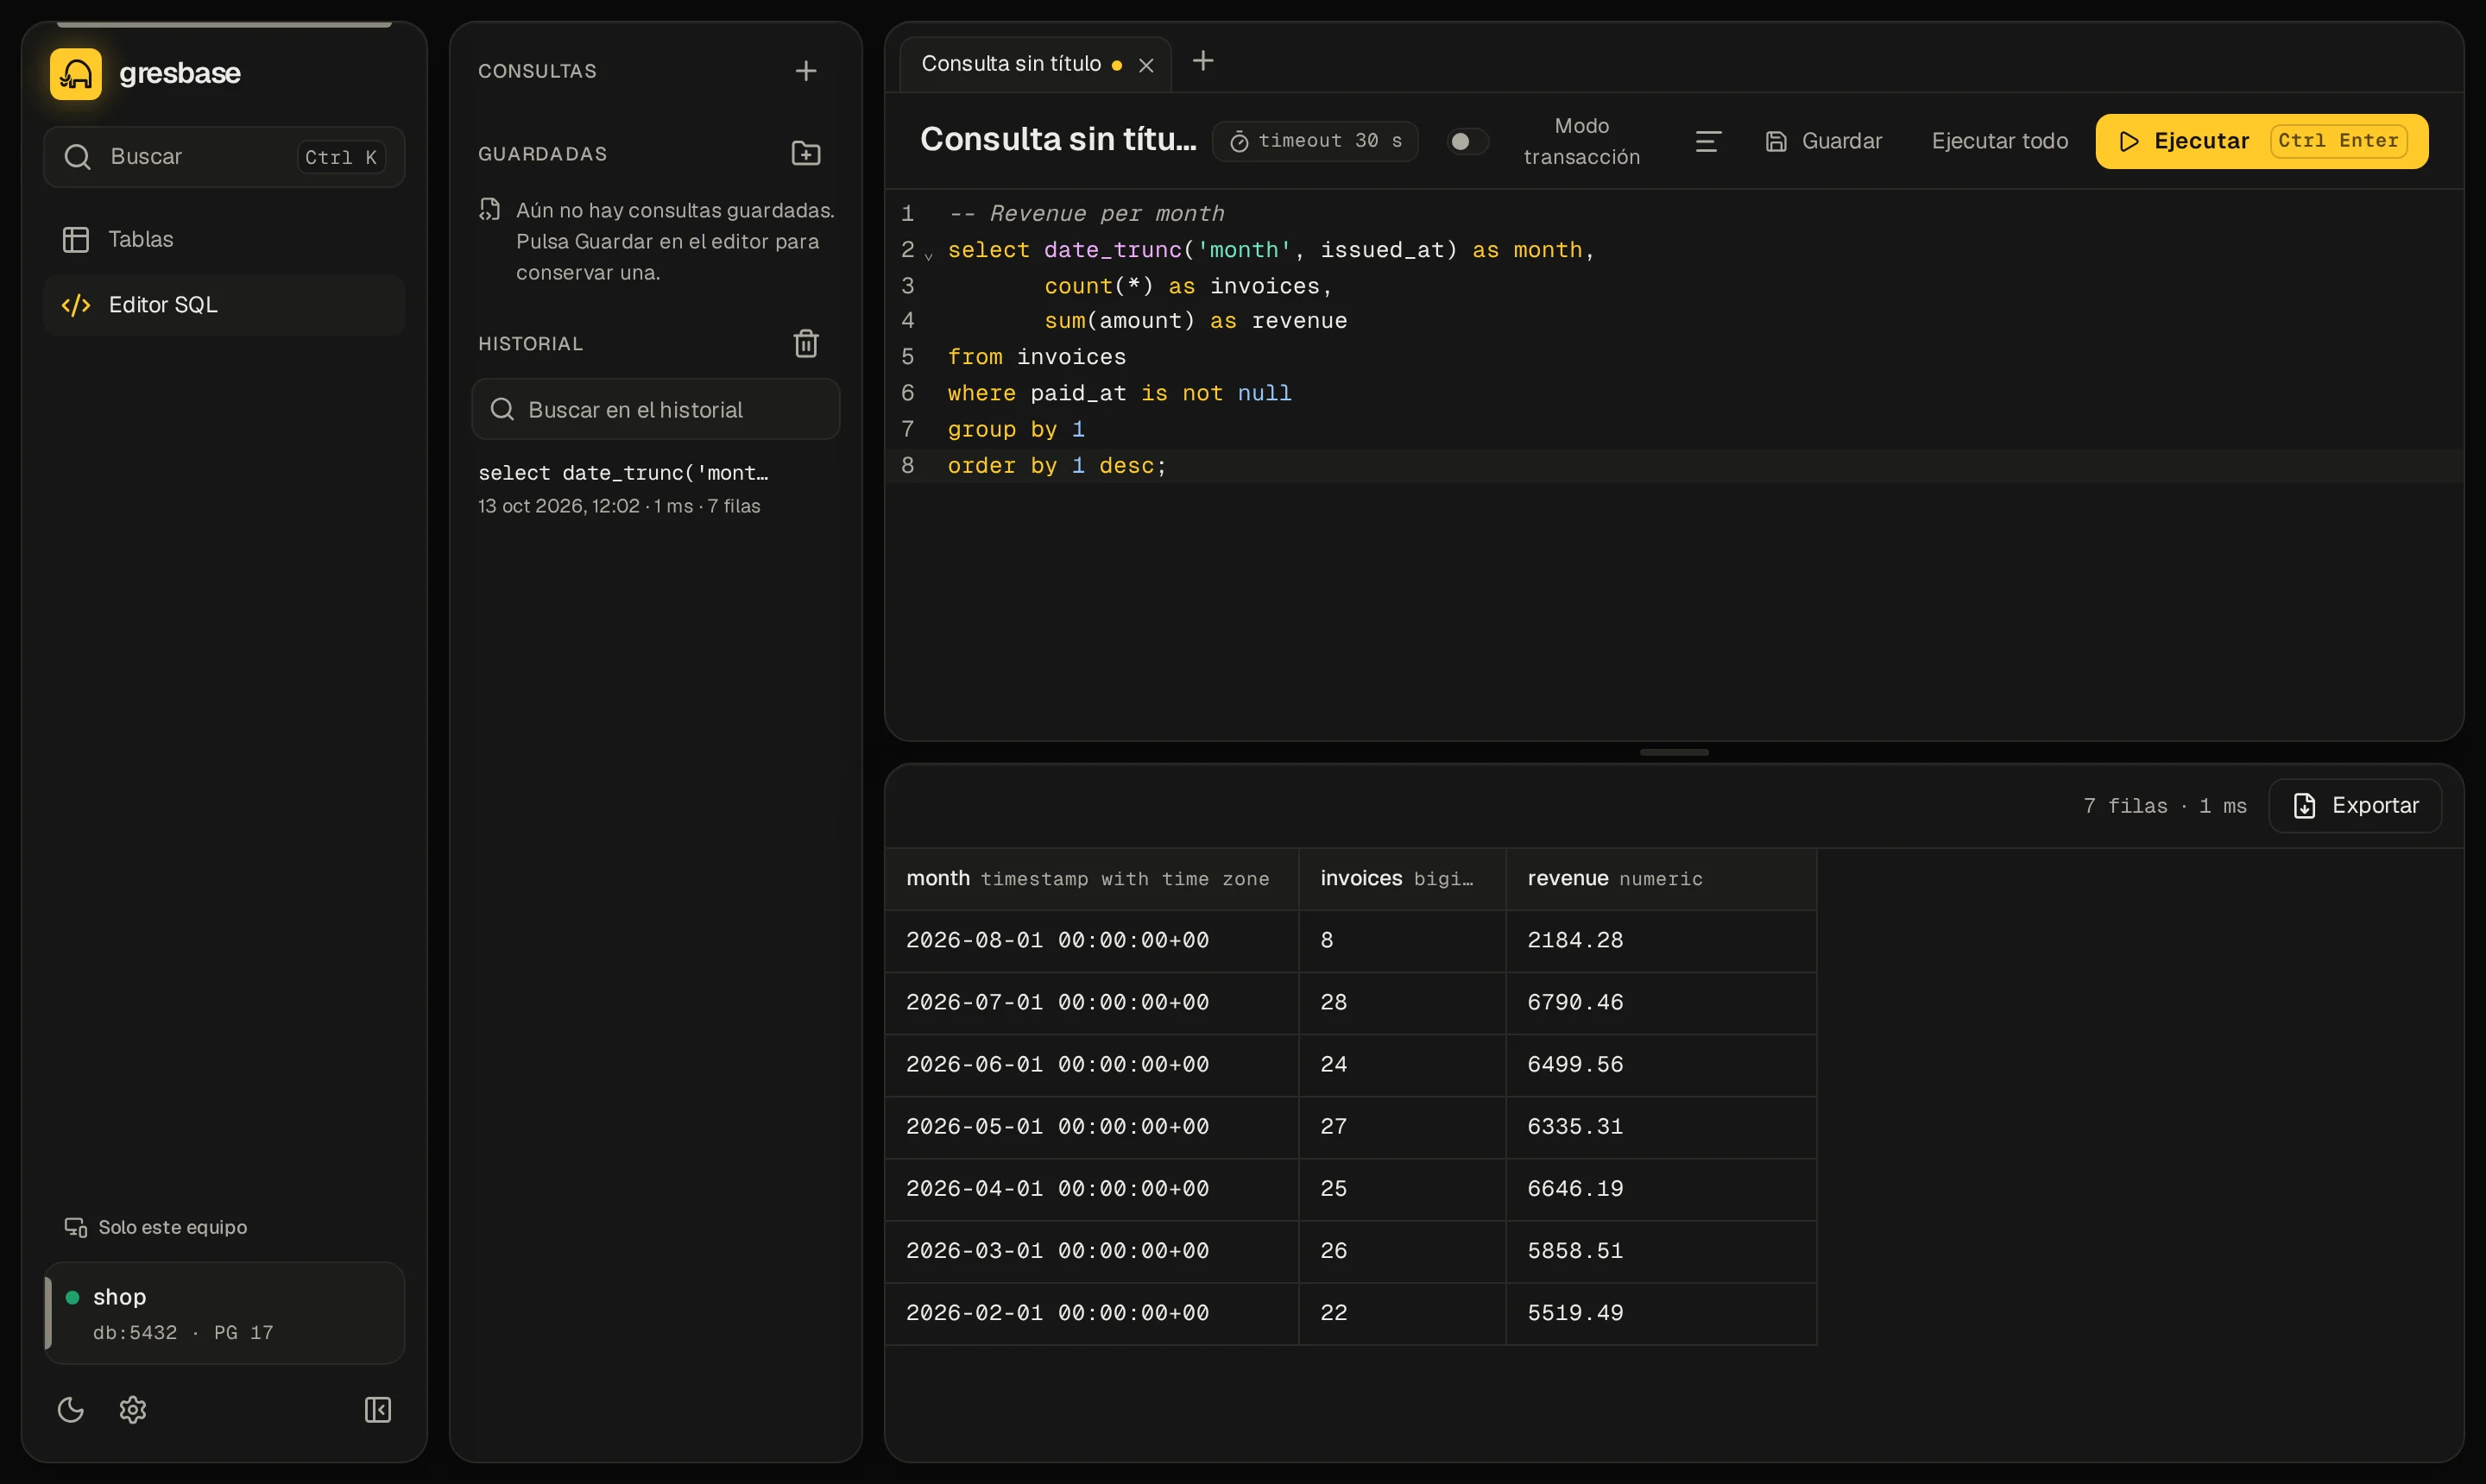Click the Editor SQL code icon
2486x1484 pixels.
click(x=76, y=305)
